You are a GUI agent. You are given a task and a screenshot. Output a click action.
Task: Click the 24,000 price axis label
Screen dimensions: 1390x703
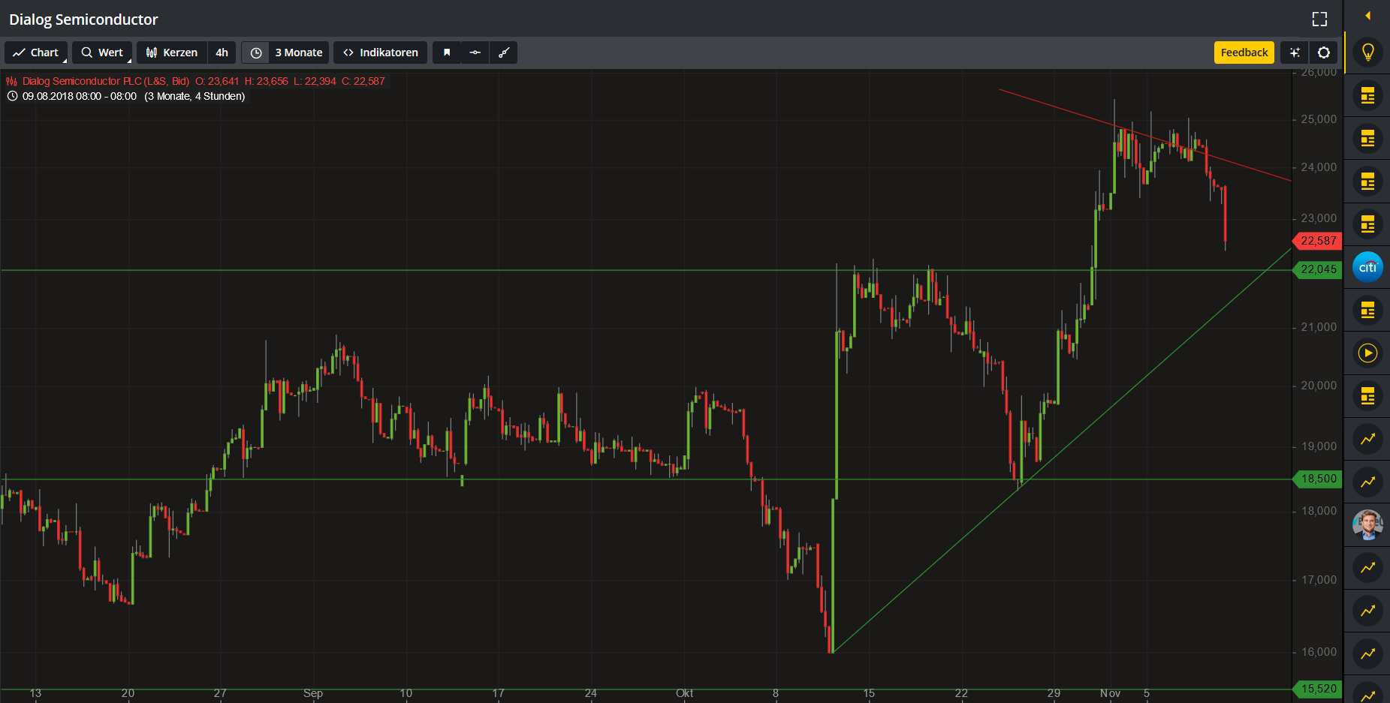[x=1319, y=167]
